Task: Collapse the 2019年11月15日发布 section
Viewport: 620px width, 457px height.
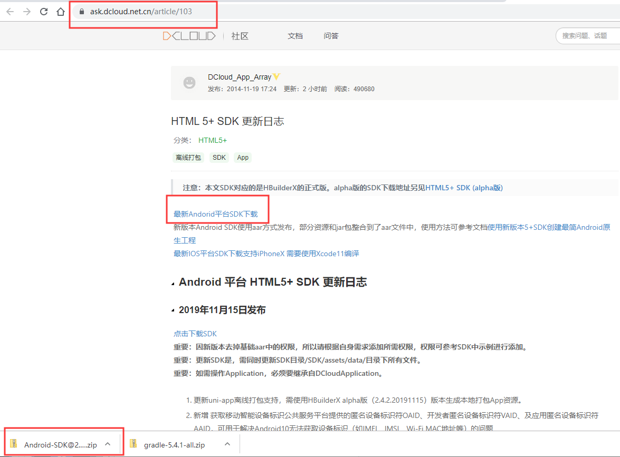Action: [x=173, y=310]
